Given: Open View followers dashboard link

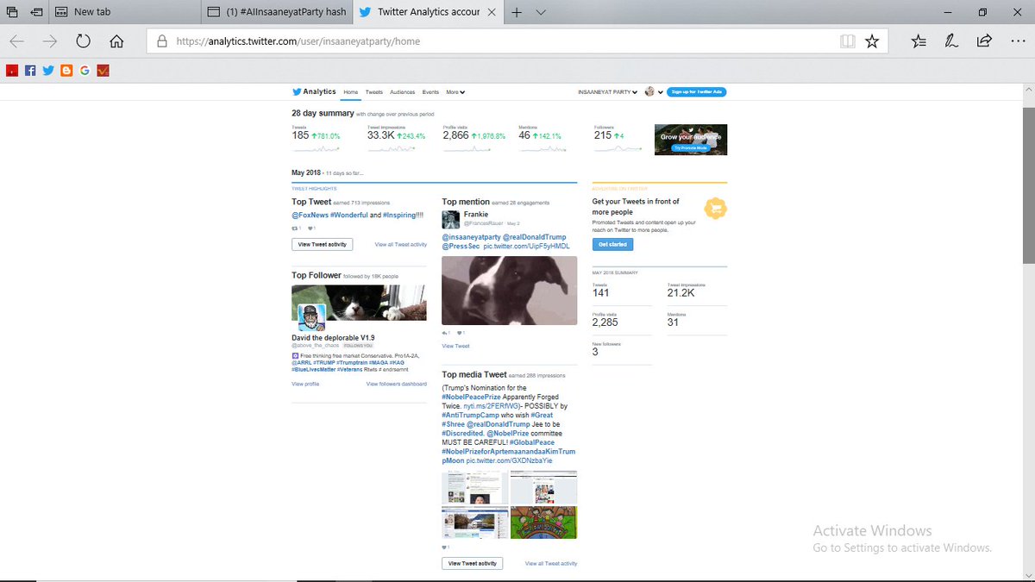Looking at the screenshot, I should [397, 384].
